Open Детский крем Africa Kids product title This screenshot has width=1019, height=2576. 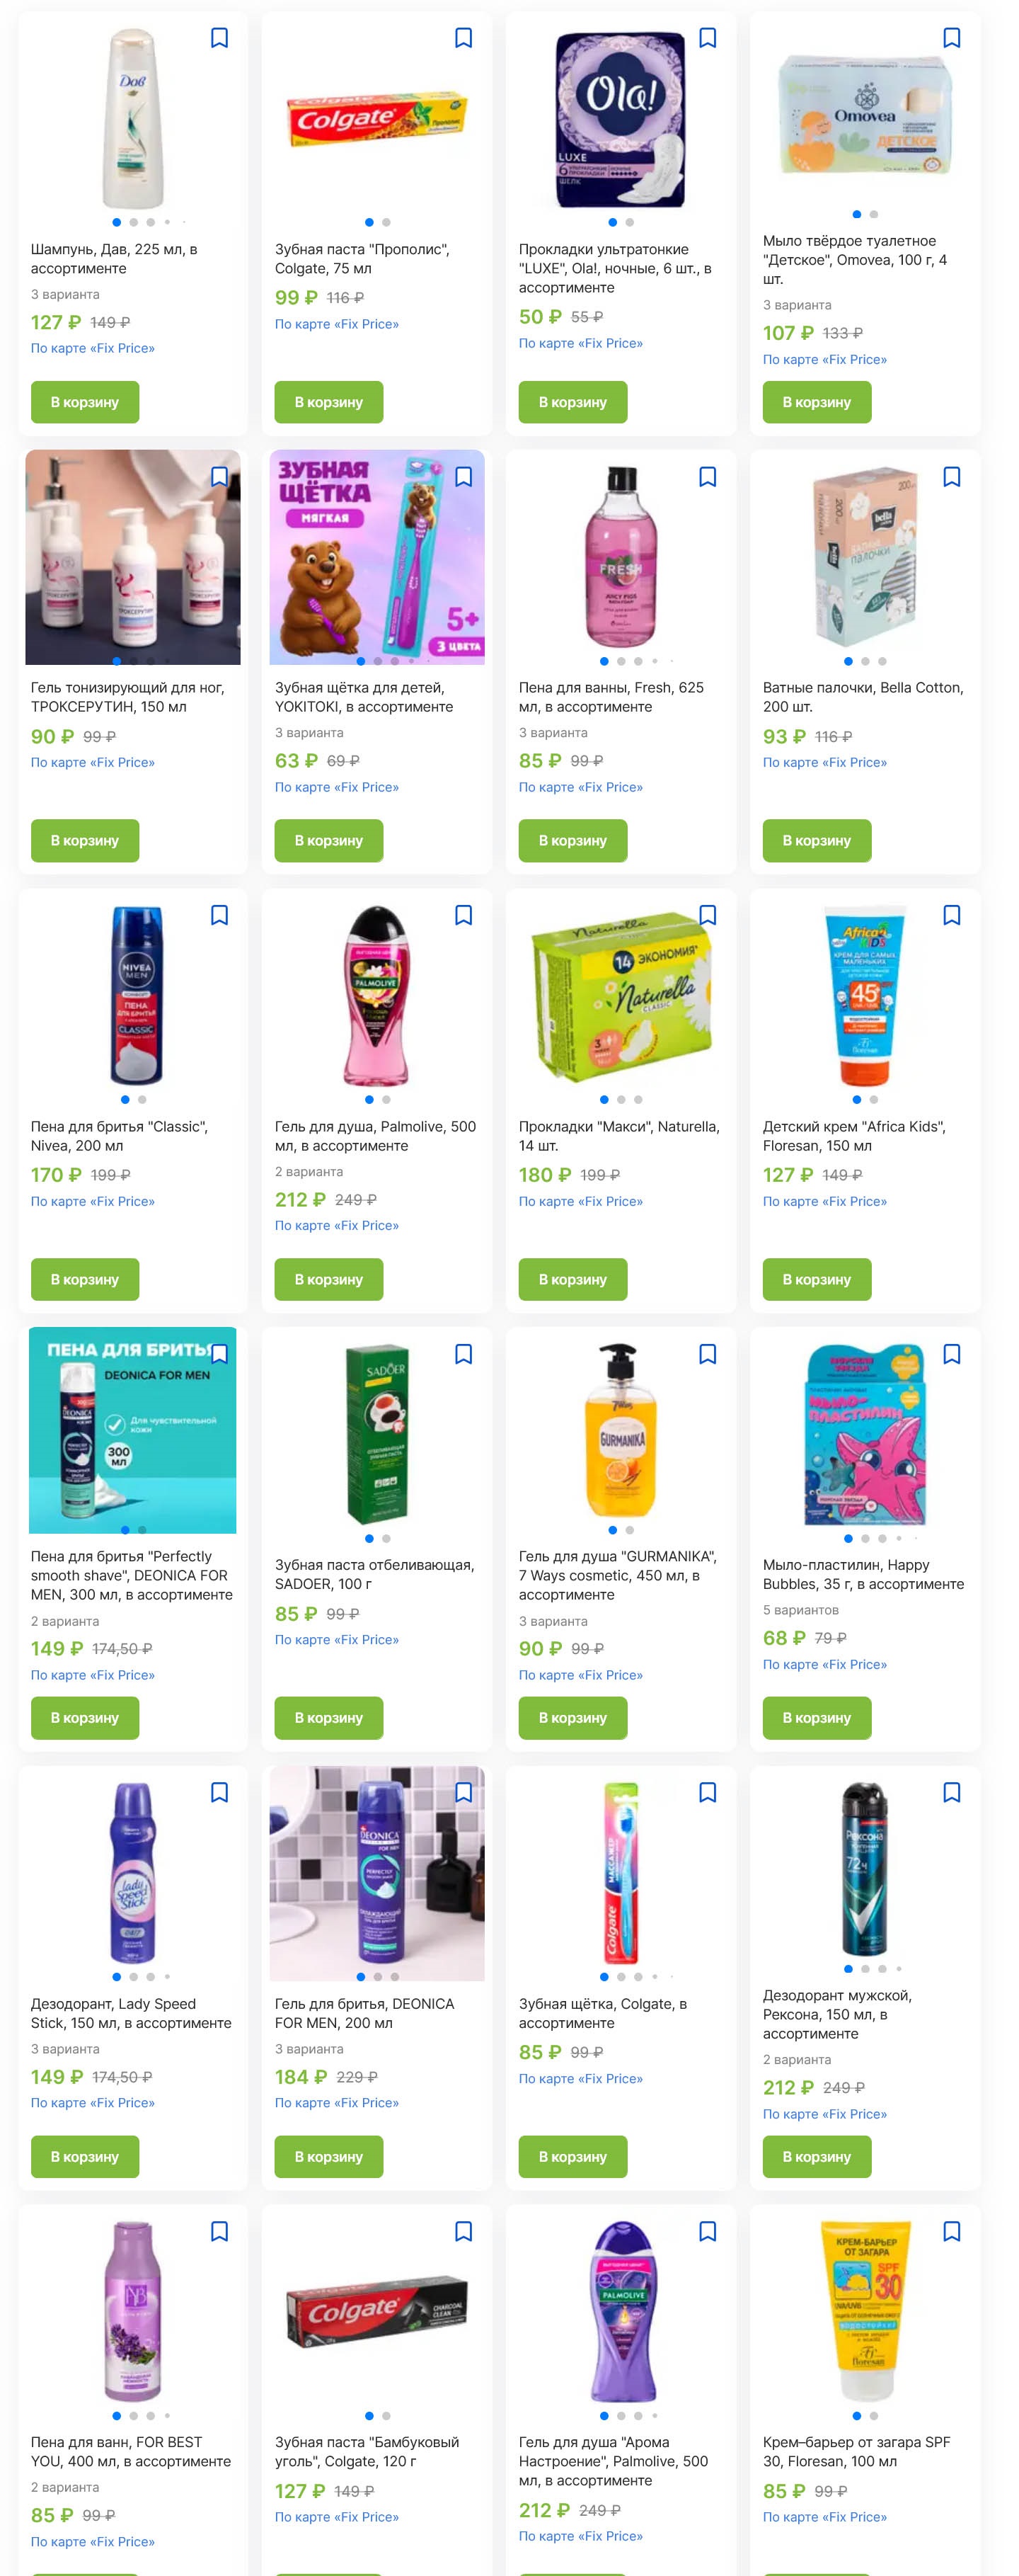854,1136
